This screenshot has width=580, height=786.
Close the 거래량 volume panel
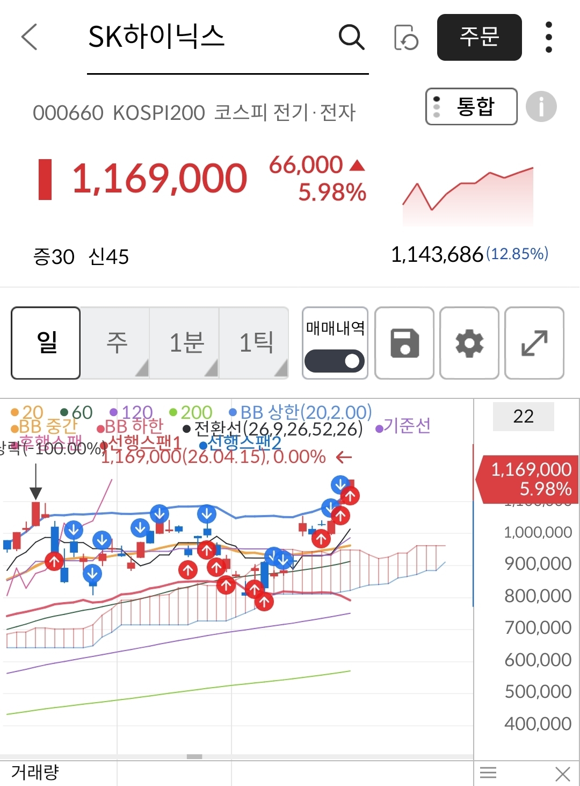(x=562, y=774)
